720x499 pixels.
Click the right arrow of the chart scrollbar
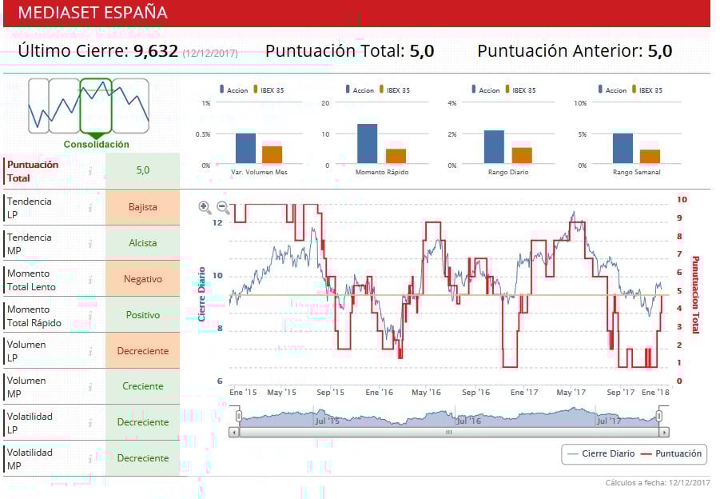tap(664, 433)
